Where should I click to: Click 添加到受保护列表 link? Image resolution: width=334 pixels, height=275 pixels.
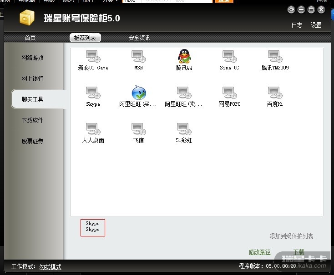[x=291, y=236]
